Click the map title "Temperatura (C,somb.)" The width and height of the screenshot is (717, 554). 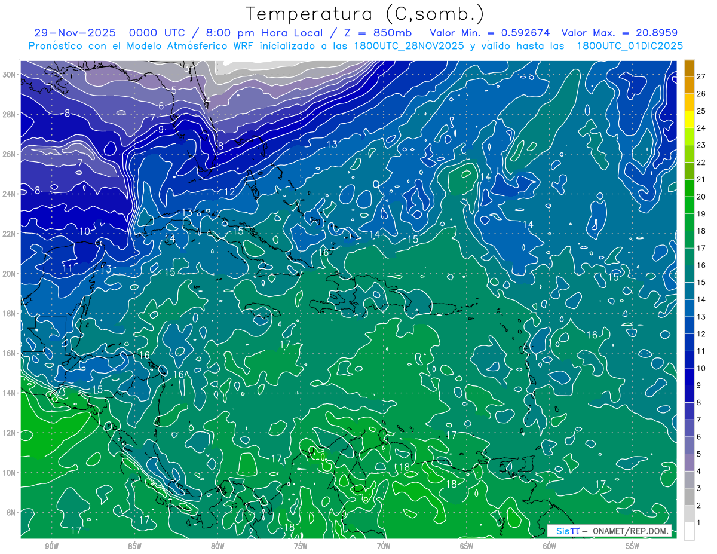pyautogui.click(x=365, y=14)
